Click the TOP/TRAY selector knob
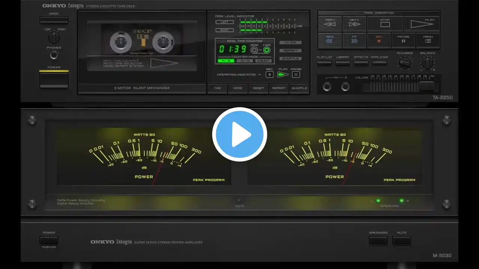The image size is (479, 269). [x=54, y=37]
